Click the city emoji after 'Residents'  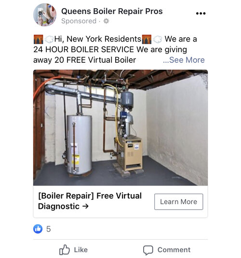pos(147,39)
